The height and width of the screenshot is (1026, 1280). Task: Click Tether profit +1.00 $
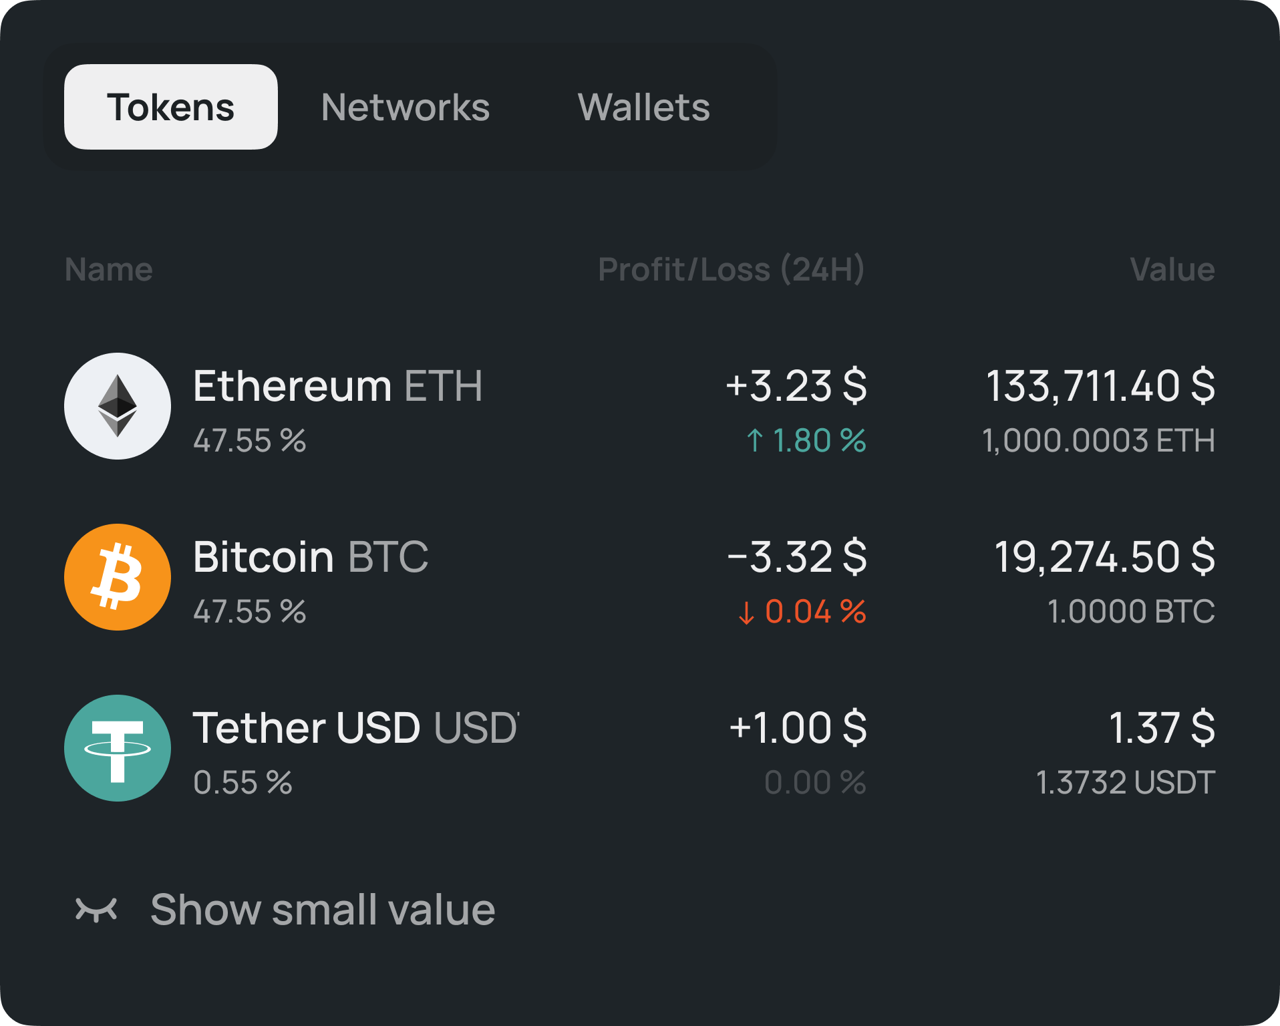[798, 728]
